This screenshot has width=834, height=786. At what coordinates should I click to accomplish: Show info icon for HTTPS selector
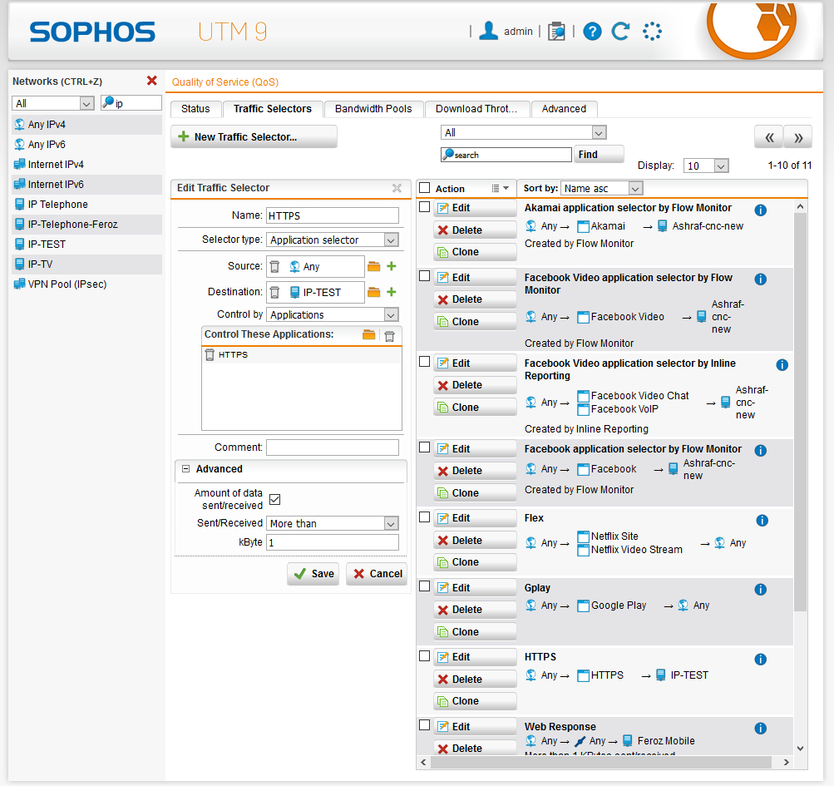point(761,660)
